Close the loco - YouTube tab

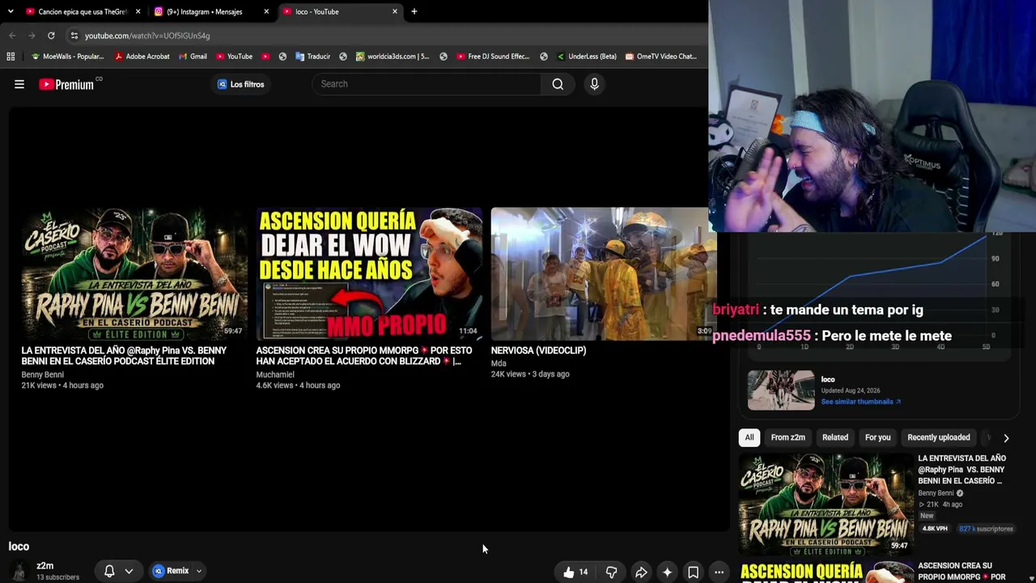(395, 11)
